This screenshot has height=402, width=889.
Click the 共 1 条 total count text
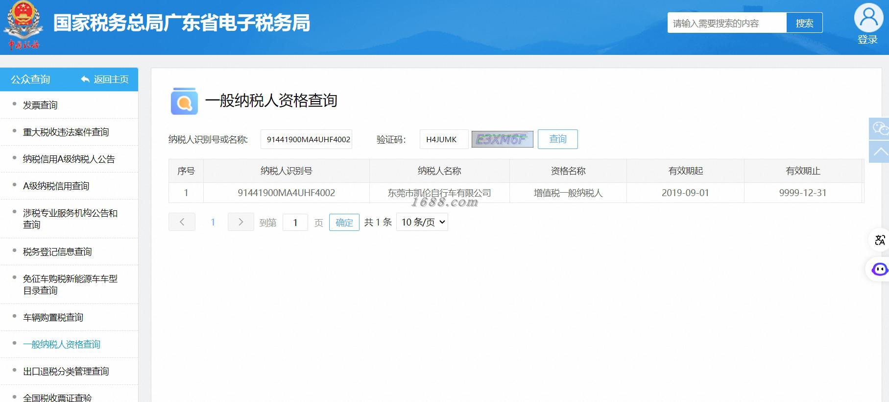pos(378,222)
